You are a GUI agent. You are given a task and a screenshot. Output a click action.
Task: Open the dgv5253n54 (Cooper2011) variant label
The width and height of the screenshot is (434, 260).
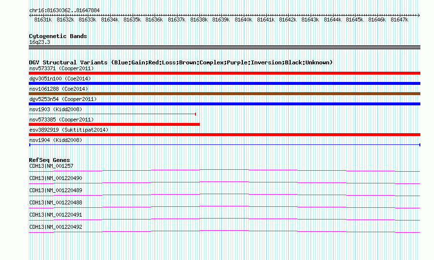point(63,99)
